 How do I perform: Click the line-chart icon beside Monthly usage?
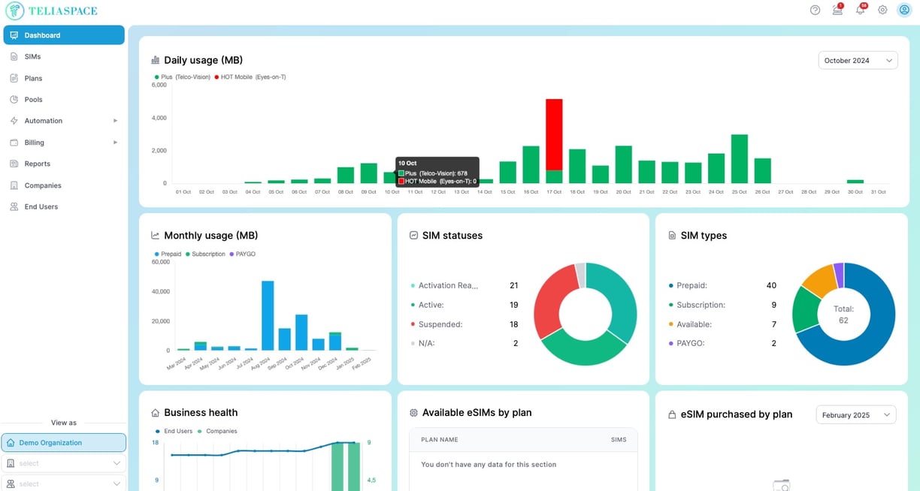click(x=156, y=235)
